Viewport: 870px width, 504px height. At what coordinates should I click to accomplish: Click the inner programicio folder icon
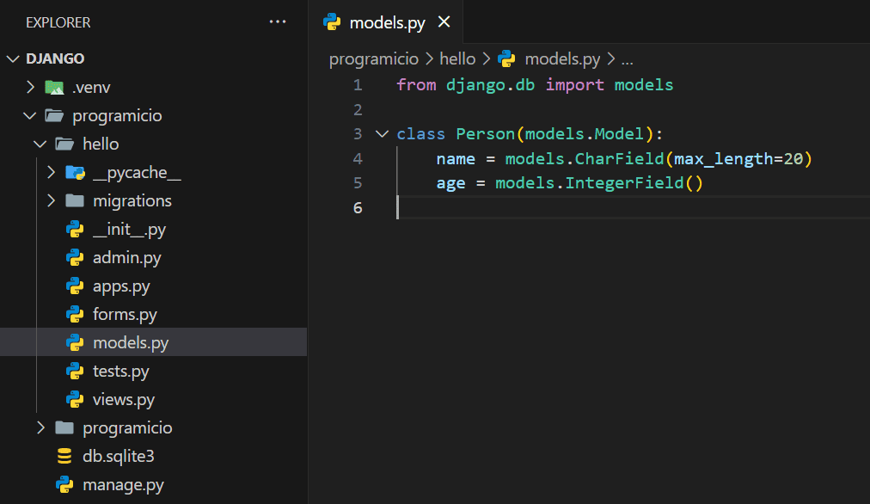[64, 427]
